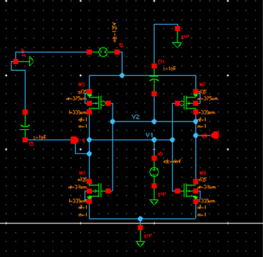Click the source terminal atop transistor M3
263x257 pixels.
(x=89, y=91)
